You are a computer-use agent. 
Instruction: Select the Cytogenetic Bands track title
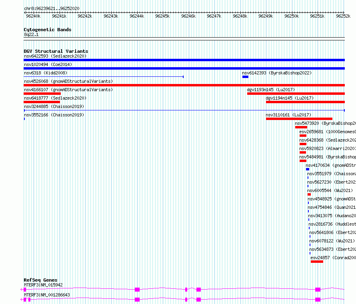click(48, 30)
